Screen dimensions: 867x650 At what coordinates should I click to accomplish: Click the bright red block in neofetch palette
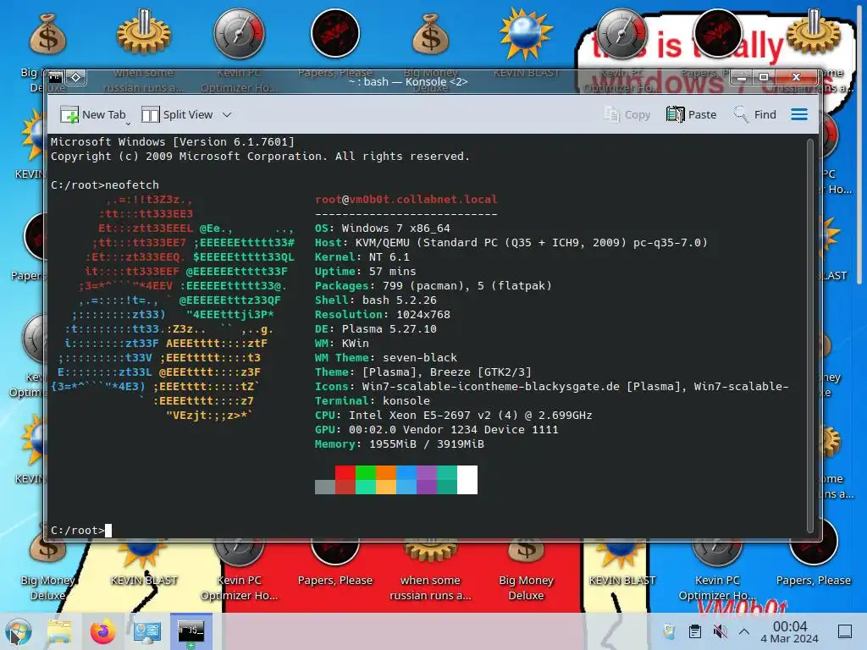(345, 472)
